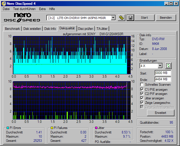180x146 pixels.
Task: Switch to the Disk-Info tab
Action: (x=50, y=29)
